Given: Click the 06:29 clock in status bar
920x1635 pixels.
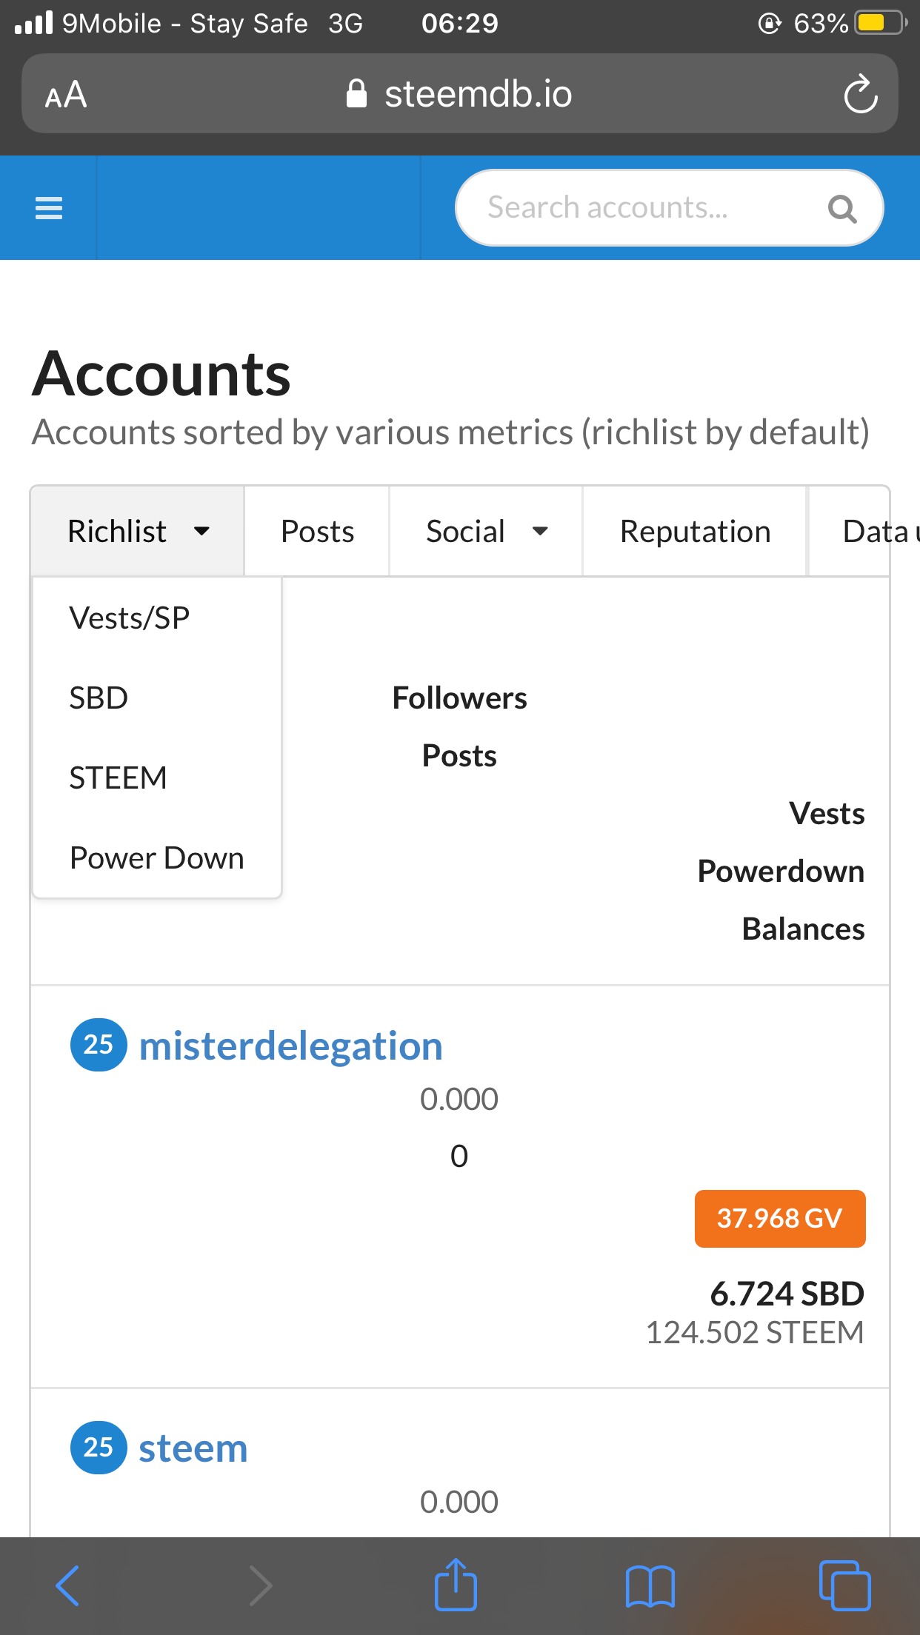Looking at the screenshot, I should (460, 23).
